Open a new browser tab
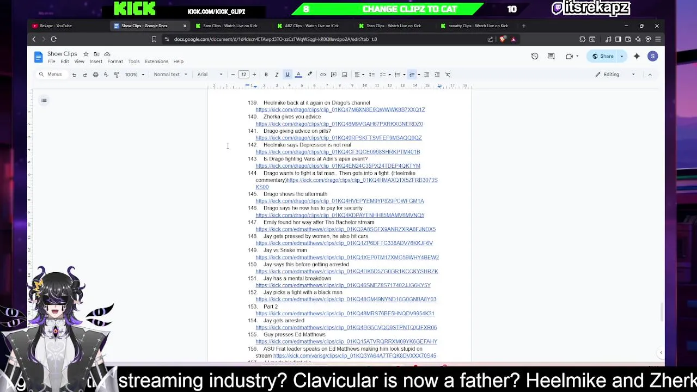The width and height of the screenshot is (697, 392). click(x=524, y=26)
